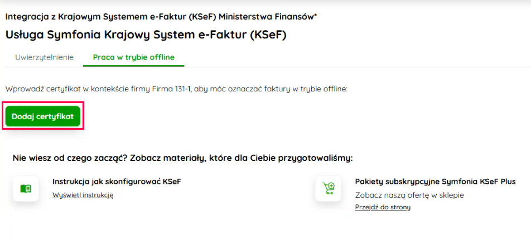The height and width of the screenshot is (245, 531).
Task: Follow the Przejdź do strony link
Action: pos(383,207)
